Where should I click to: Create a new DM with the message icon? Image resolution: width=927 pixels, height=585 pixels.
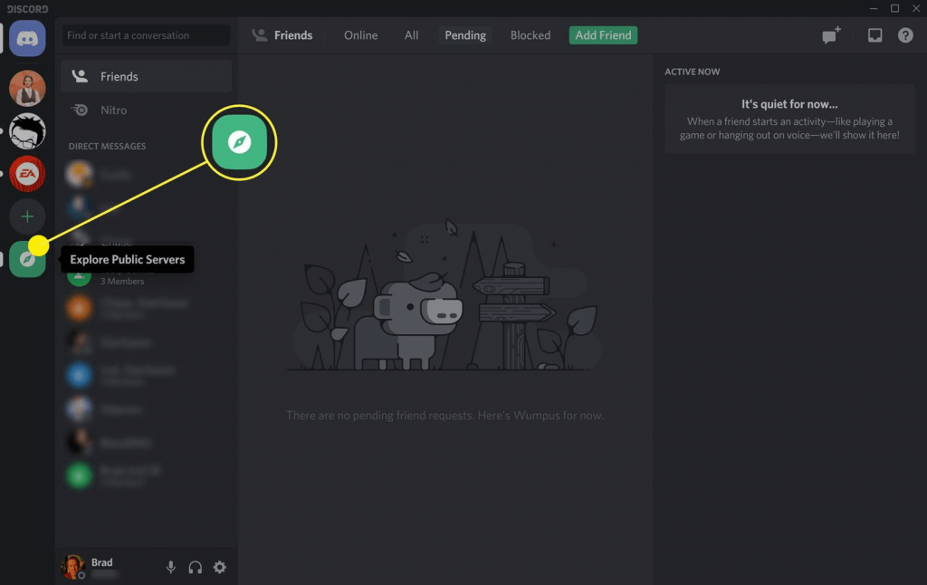tap(829, 34)
